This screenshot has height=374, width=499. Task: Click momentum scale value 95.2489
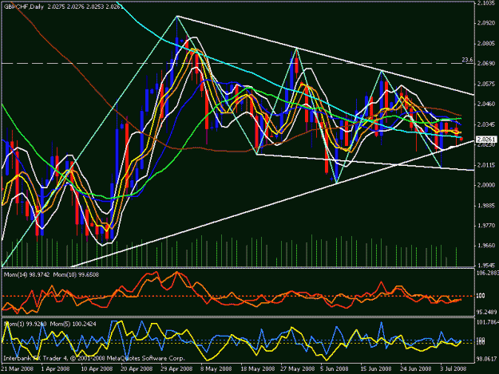coord(486,313)
